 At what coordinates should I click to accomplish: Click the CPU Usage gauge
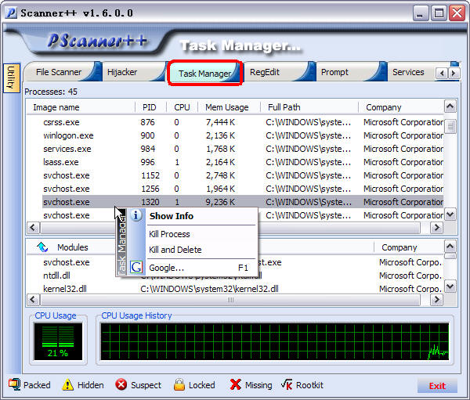(x=58, y=341)
